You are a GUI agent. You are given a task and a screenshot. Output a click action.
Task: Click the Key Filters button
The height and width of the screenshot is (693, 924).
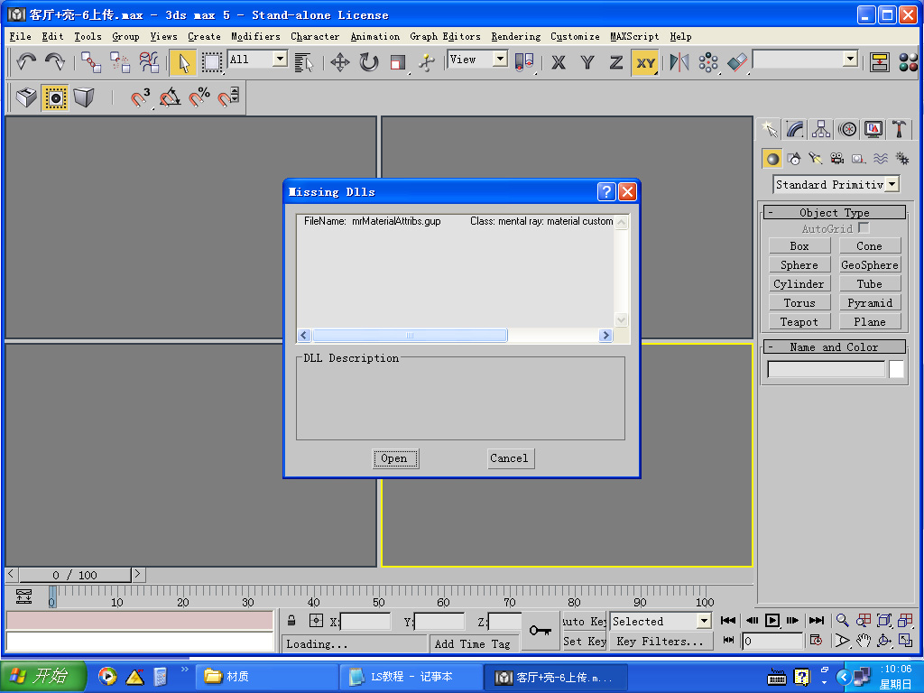[x=661, y=642]
